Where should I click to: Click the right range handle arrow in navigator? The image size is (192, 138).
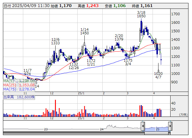point(170,126)
